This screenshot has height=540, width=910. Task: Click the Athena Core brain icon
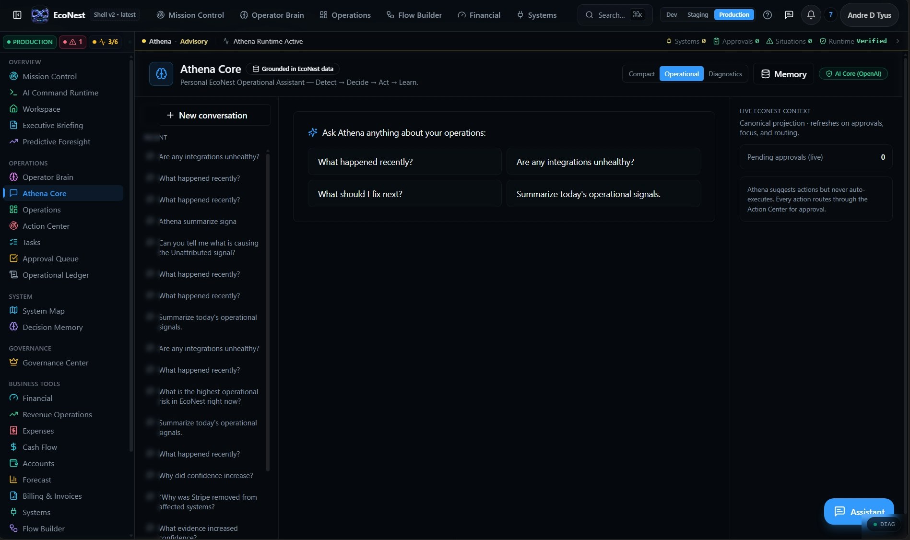[x=161, y=74]
